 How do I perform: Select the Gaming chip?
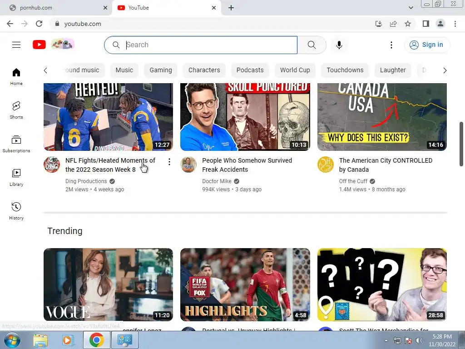160,70
